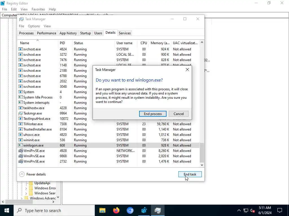This screenshot has height=216, width=289.
Task: Select wininit.exe process icon
Action: click(x=21, y=140)
